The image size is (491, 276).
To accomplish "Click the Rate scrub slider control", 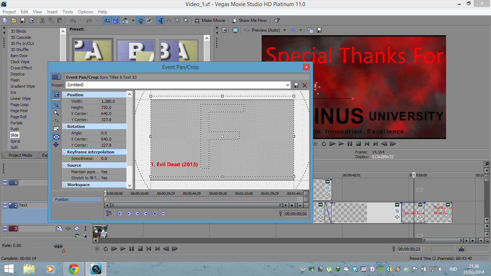I will 58,246.
